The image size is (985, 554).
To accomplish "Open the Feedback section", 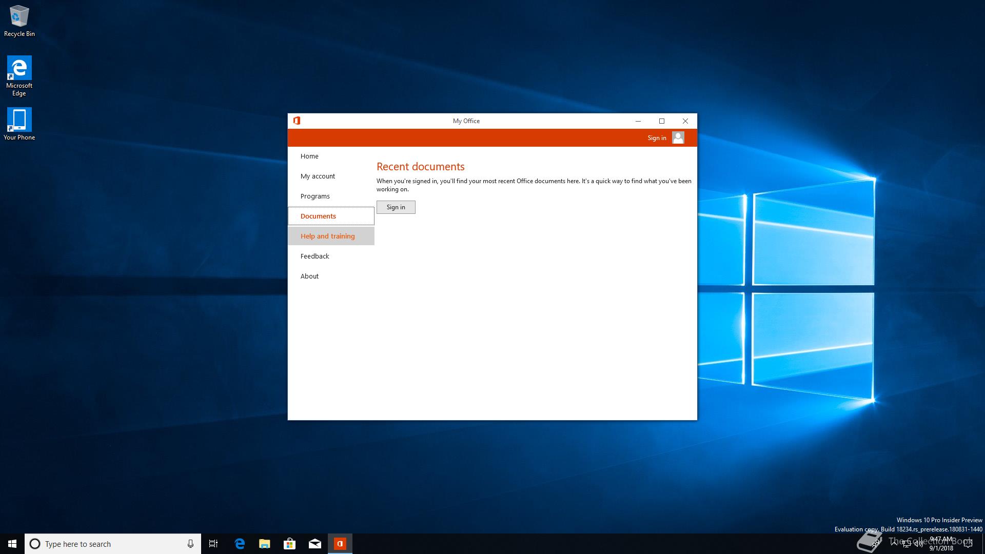I will [x=314, y=256].
